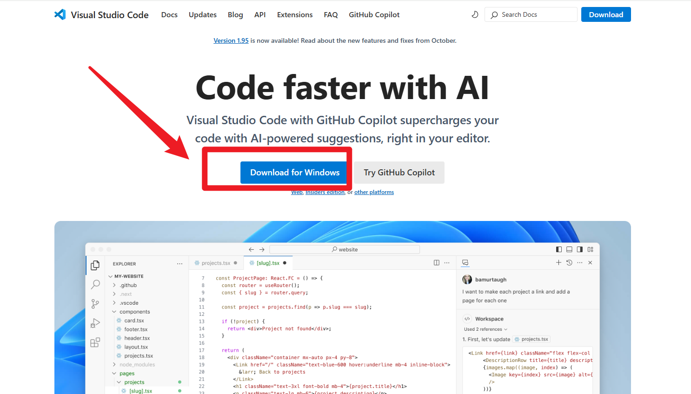Click the website command center search box
This screenshot has width=691, height=394.
[x=345, y=249]
